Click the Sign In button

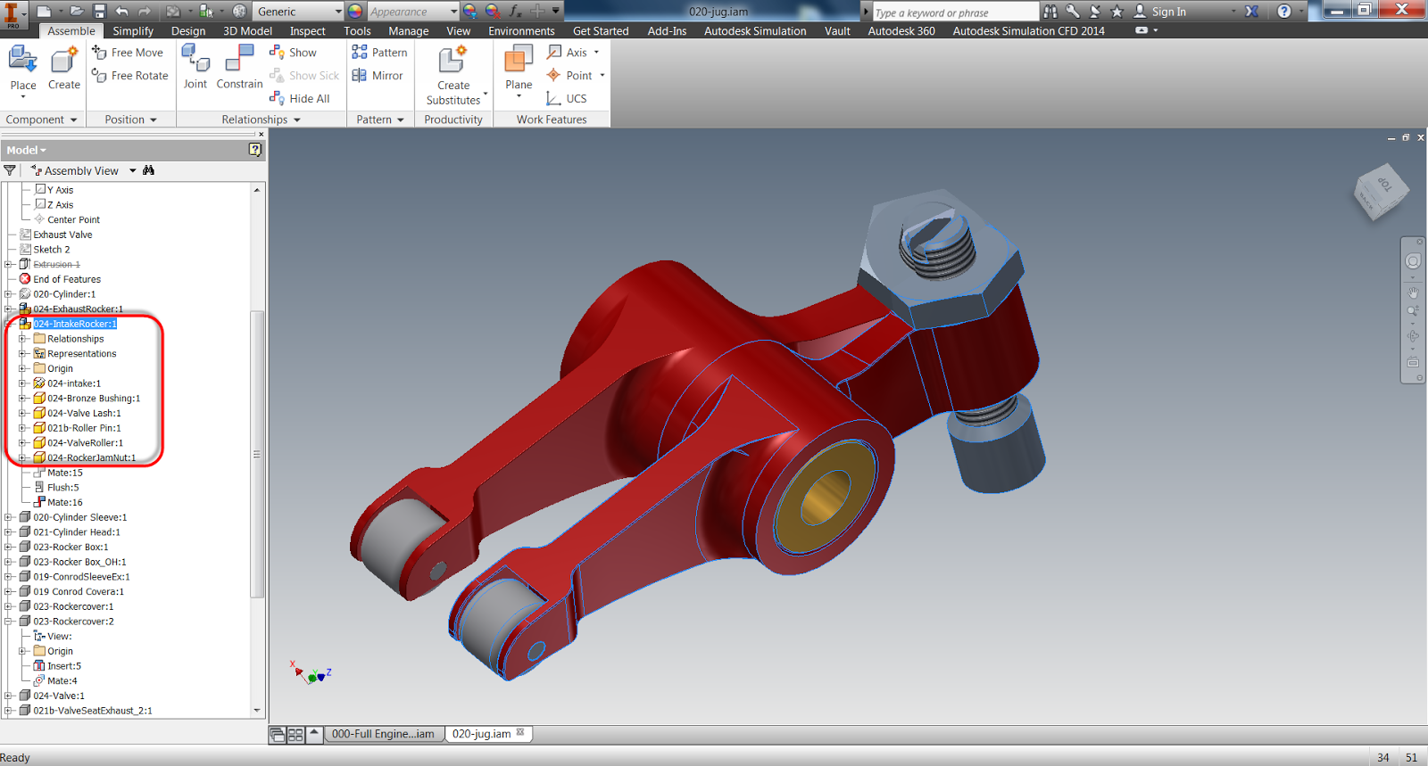[x=1160, y=12]
